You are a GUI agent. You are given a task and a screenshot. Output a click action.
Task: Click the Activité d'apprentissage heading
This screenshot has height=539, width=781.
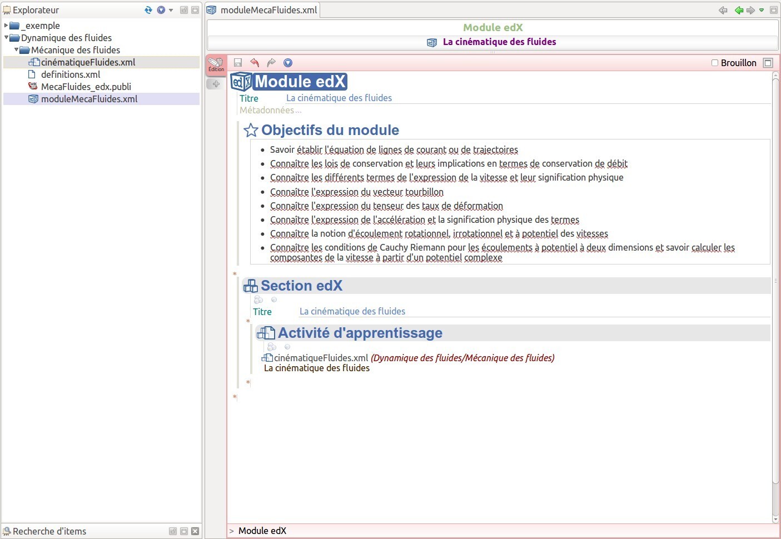pos(360,333)
